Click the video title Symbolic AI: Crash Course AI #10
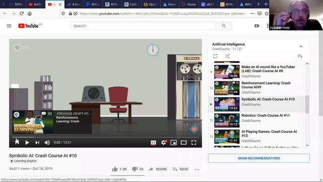Viewport: 323px width, 182px height. (x=43, y=156)
